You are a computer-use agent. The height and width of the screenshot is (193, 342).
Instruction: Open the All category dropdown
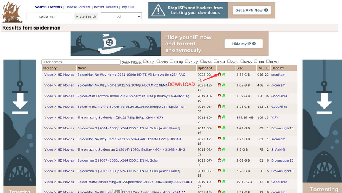pos(121,17)
